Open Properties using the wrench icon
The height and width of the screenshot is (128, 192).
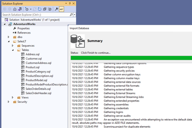(x=56, y=9)
